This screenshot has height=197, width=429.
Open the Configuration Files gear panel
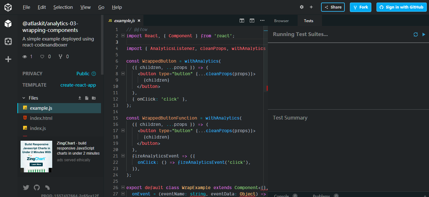(x=8, y=41)
